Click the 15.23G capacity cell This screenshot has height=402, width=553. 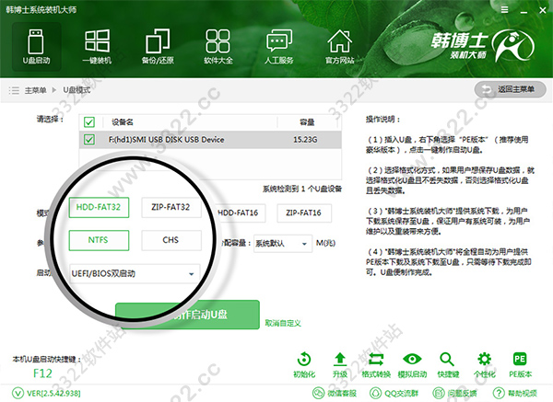tap(305, 140)
